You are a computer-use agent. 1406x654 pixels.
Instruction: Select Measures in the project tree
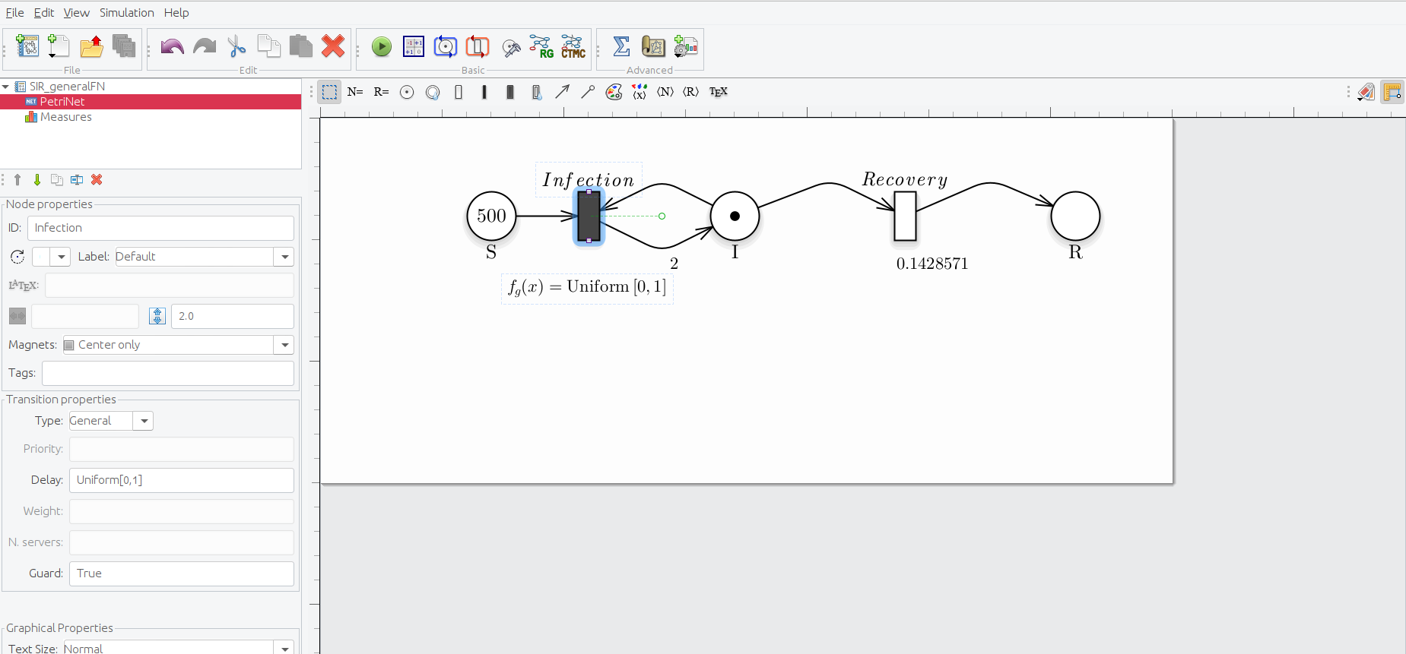click(x=65, y=117)
